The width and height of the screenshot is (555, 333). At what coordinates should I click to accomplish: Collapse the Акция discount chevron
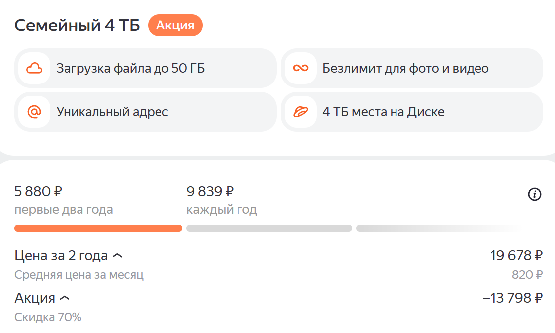pyautogui.click(x=64, y=298)
